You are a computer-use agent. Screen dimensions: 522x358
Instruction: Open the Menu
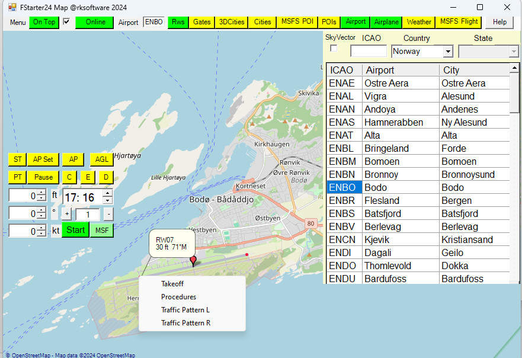tap(17, 22)
